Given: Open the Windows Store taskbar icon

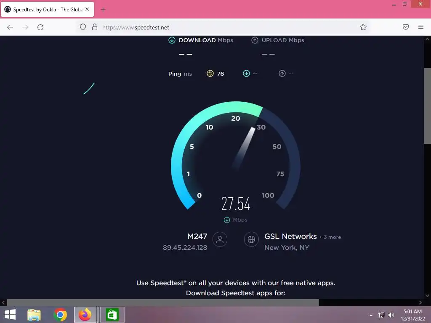Looking at the screenshot, I should (112, 315).
